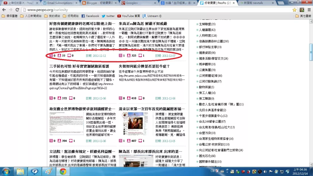The width and height of the screenshot is (313, 176).
Task: Click the vertical scrollbar thumb
Action: point(311,52)
